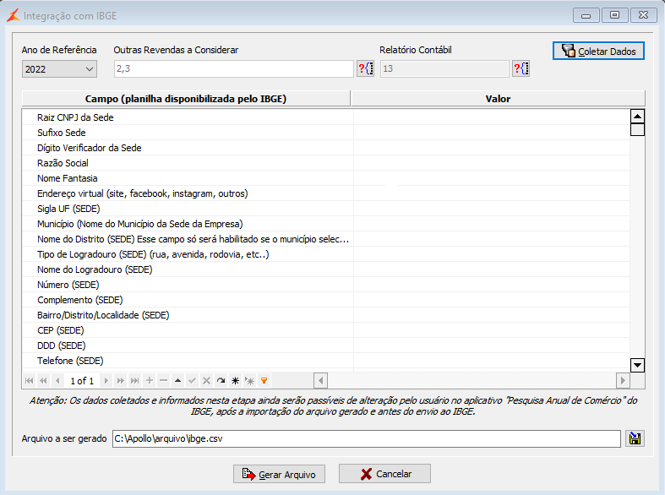665x495 pixels.
Task: Go to first record in navigator
Action: coord(30,381)
